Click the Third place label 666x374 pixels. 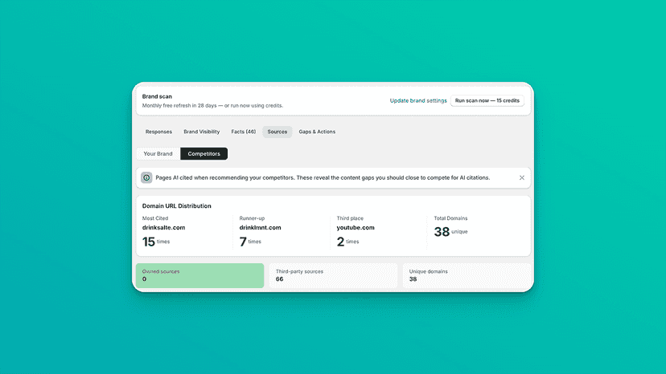[x=350, y=218]
